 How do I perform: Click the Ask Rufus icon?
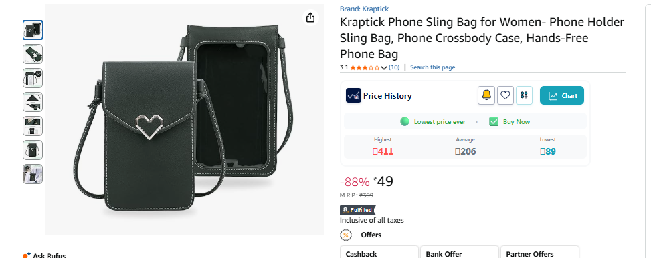tap(27, 255)
